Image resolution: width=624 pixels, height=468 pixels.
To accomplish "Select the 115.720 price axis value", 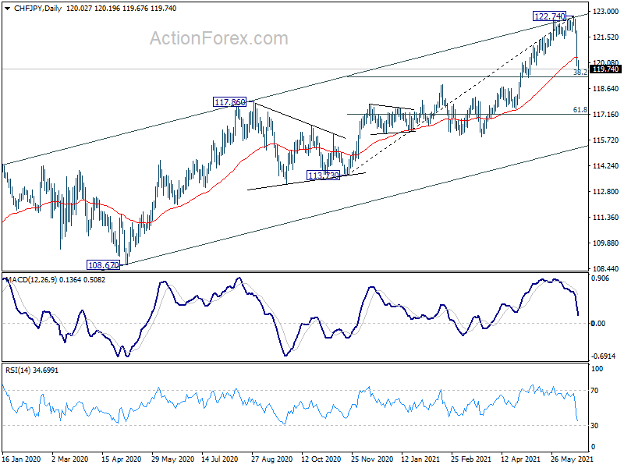I will (x=606, y=140).
